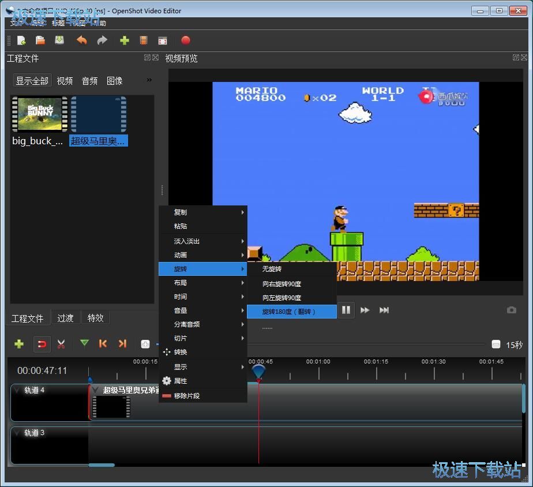Open clip Properties from context menu

point(203,381)
